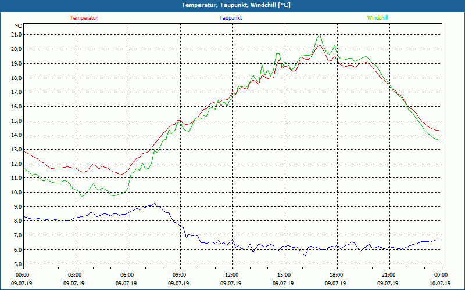The image size is (465, 290).
Task: Click the '15,0' y-axis value
Action: pyautogui.click(x=17, y=121)
